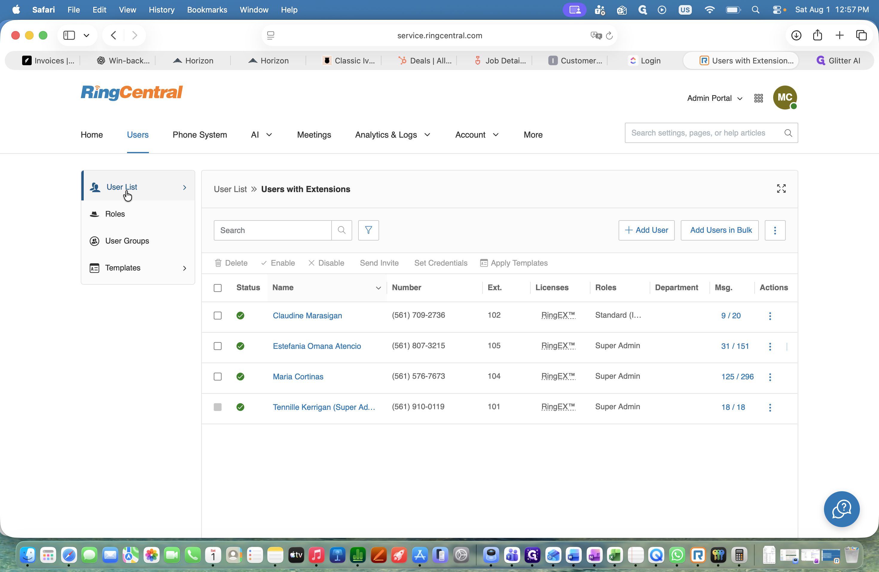Open the MC profile avatar
The width and height of the screenshot is (879, 572).
point(785,98)
